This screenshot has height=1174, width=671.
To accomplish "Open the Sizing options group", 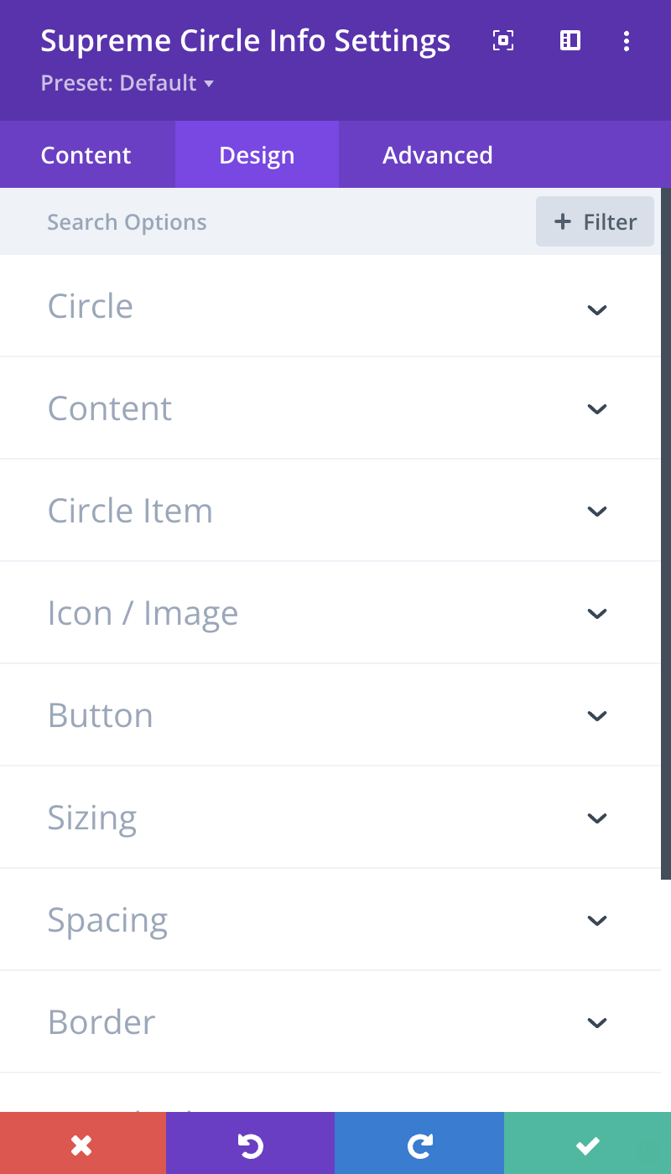I will click(330, 818).
